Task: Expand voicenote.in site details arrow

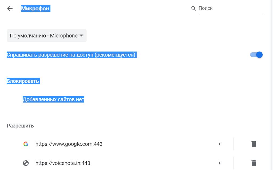Action: point(220,163)
